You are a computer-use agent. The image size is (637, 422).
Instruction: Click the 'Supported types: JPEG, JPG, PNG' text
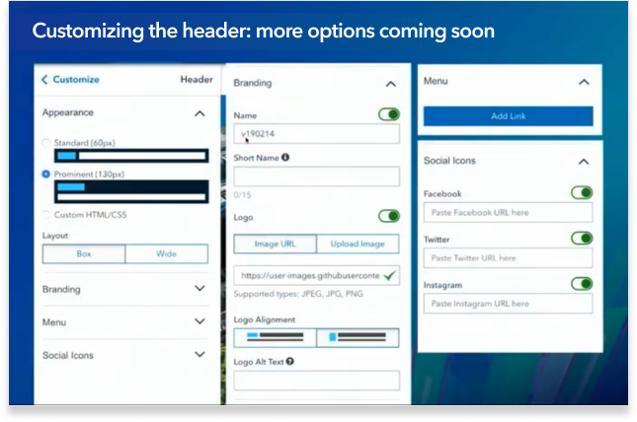click(x=298, y=294)
